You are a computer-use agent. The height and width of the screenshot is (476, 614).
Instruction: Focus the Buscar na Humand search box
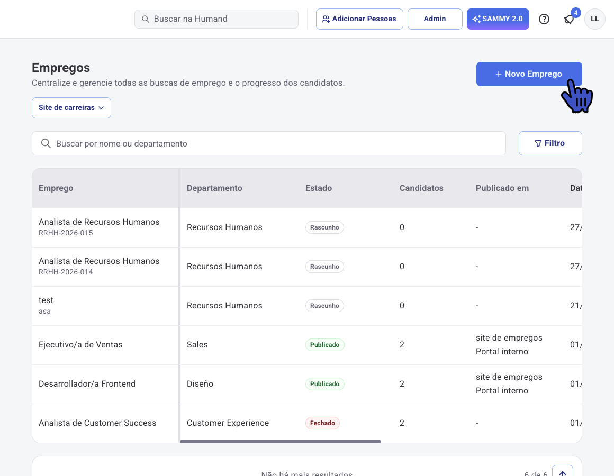point(216,19)
